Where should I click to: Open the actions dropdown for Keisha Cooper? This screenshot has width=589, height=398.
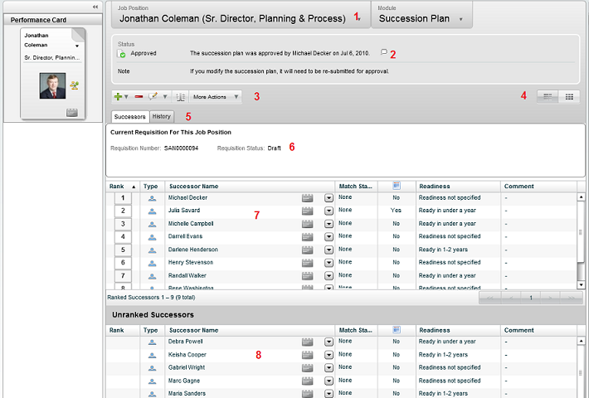point(329,355)
